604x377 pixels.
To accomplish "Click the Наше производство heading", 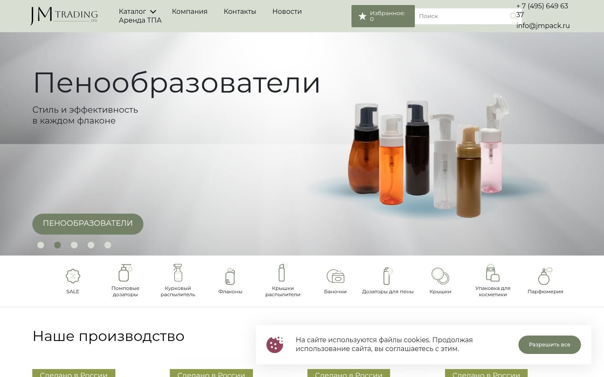I will (108, 336).
